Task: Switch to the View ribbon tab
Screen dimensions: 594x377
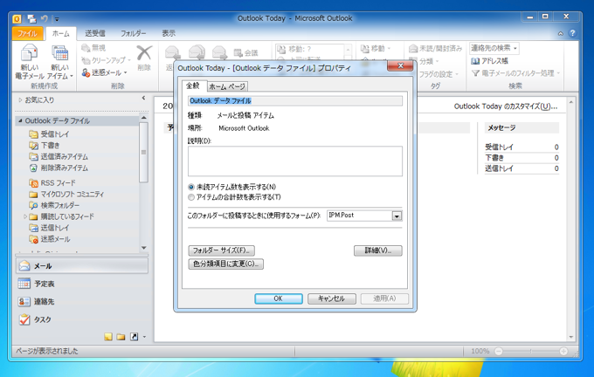Action: click(x=169, y=33)
